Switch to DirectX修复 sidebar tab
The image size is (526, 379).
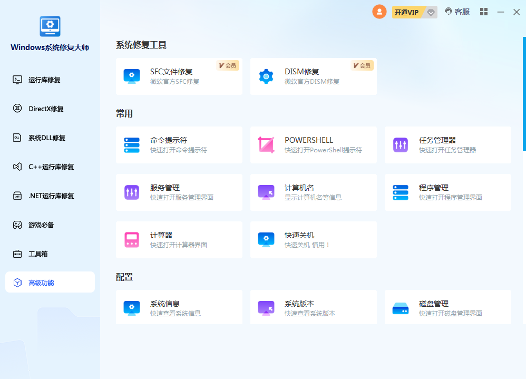point(45,109)
